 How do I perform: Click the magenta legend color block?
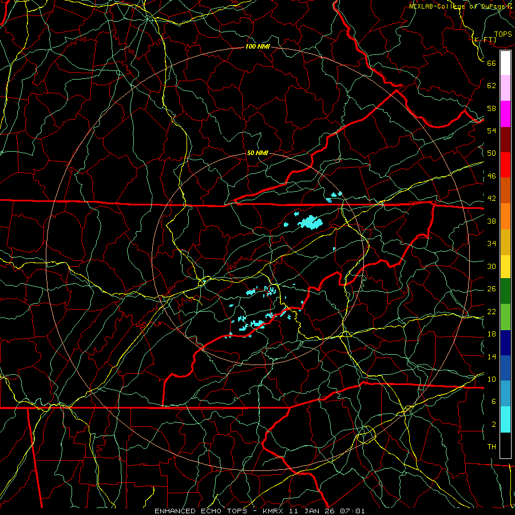point(505,114)
